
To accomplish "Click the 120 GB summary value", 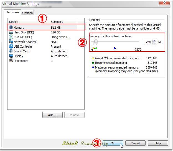I will pos(56,32).
